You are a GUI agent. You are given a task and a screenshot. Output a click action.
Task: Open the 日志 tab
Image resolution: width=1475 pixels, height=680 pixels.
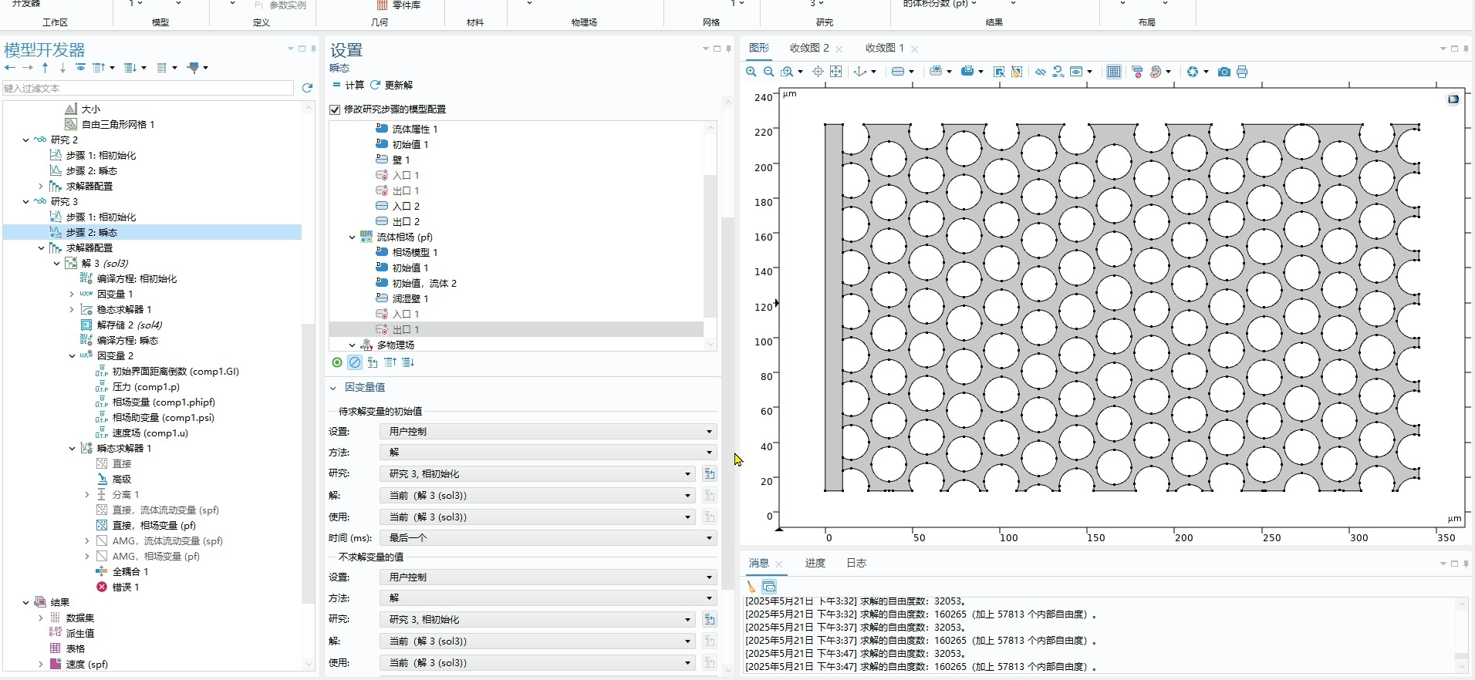pos(856,563)
